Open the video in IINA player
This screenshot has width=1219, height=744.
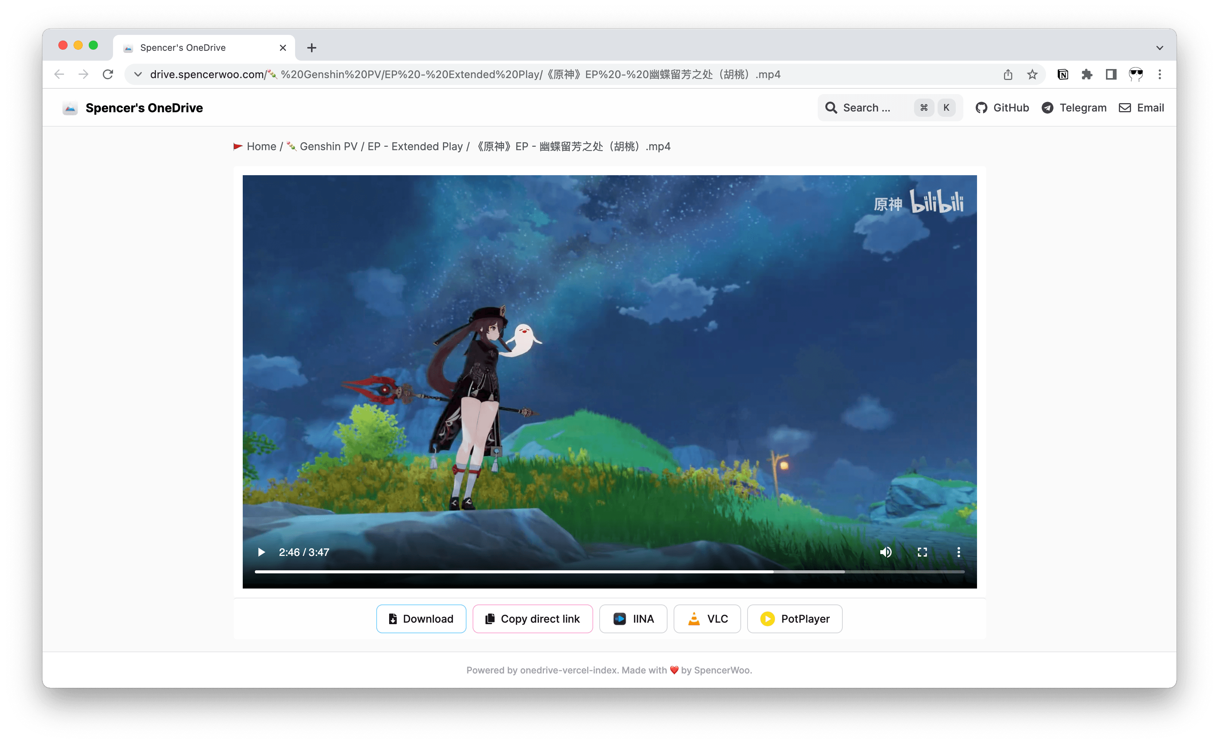(633, 618)
